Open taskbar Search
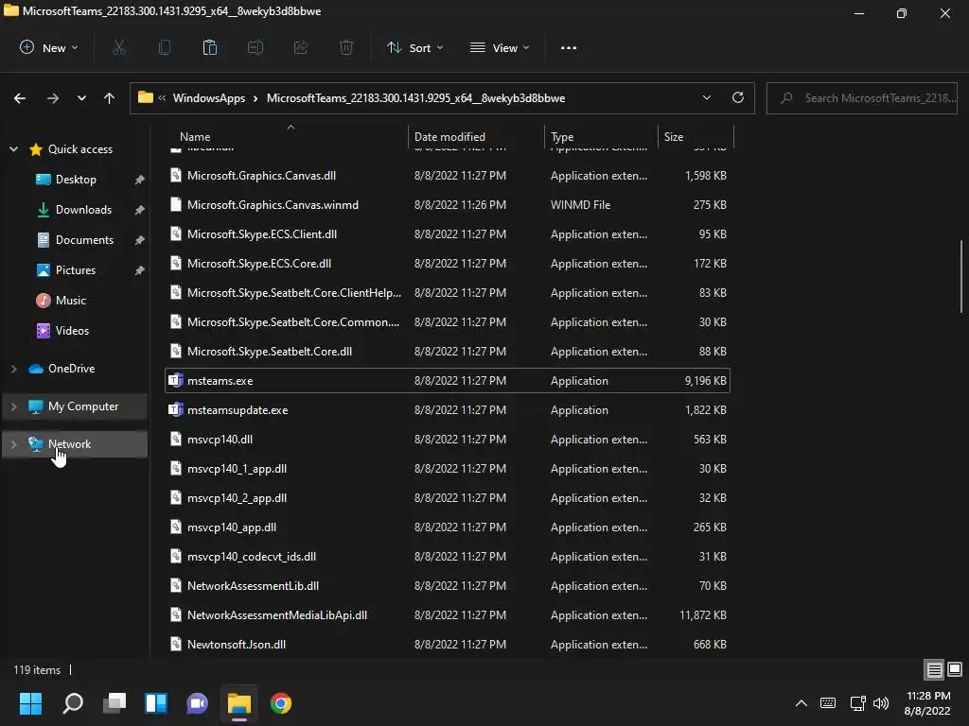Image resolution: width=969 pixels, height=726 pixels. 73,703
